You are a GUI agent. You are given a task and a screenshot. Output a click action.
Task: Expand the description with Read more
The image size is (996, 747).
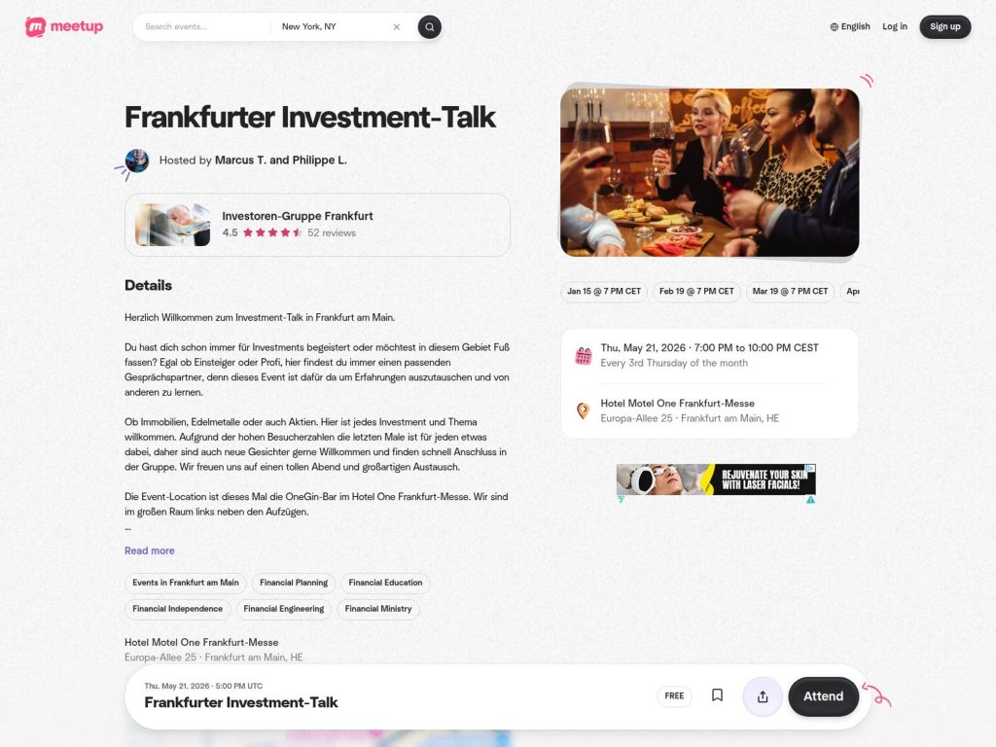tap(149, 551)
